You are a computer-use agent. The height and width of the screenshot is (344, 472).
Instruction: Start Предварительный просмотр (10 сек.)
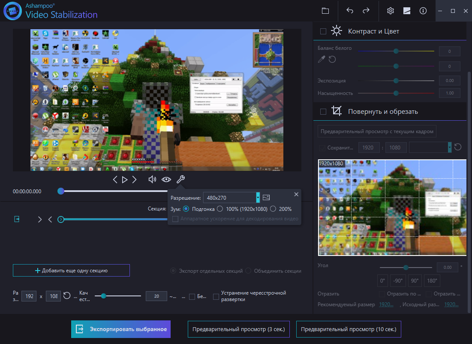tap(349, 329)
